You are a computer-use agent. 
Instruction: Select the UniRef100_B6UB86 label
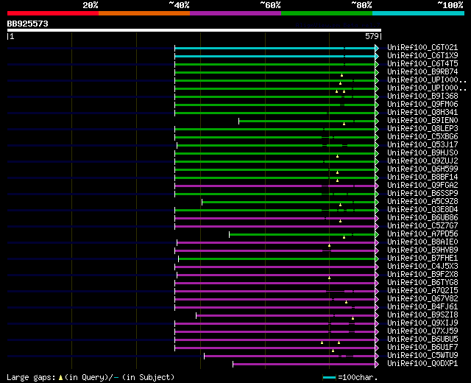click(x=422, y=218)
